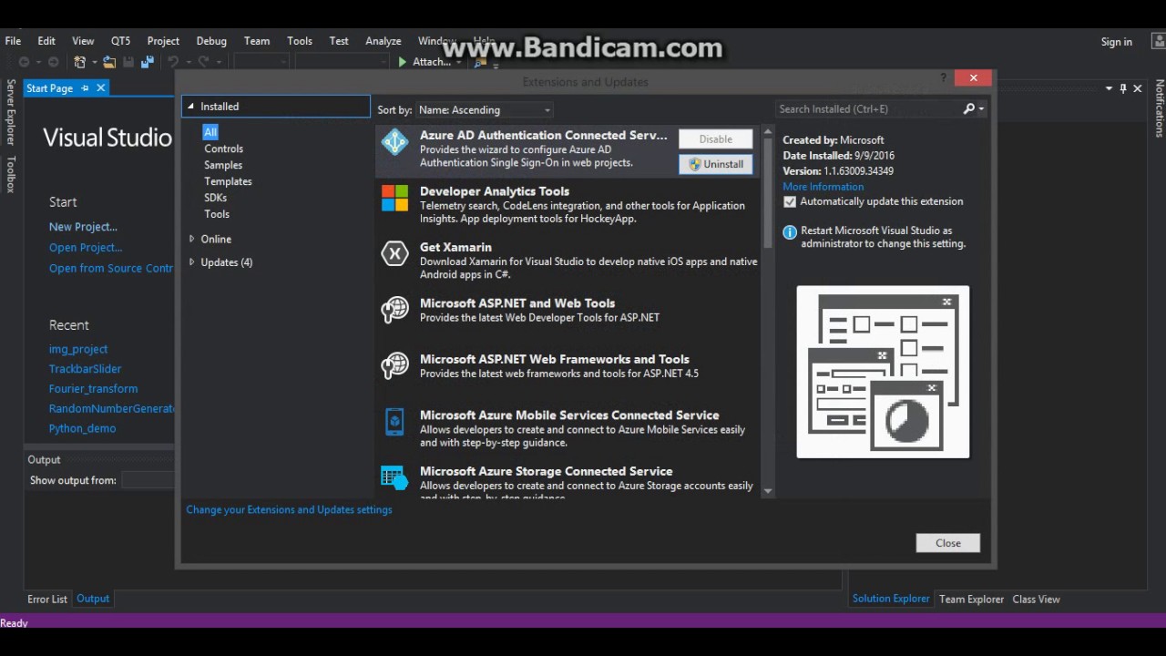Click the magnifier icon in Search Installed
1166x656 pixels.
click(x=968, y=108)
